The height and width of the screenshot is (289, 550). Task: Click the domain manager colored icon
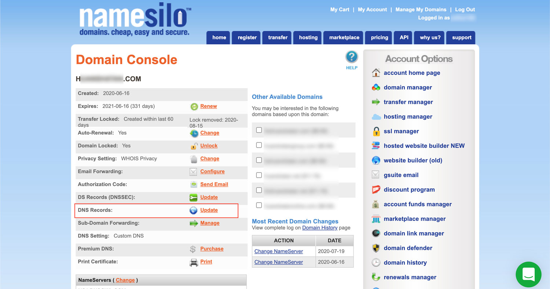pyautogui.click(x=376, y=87)
